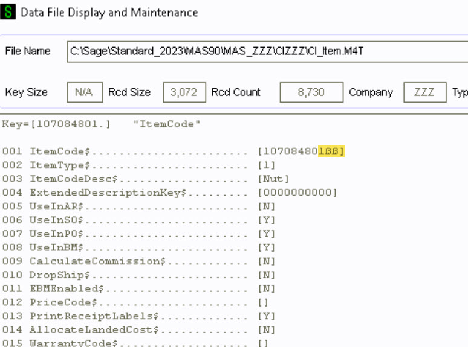
Task: Select the 007 UseInPO$ row
Action: click(x=138, y=234)
